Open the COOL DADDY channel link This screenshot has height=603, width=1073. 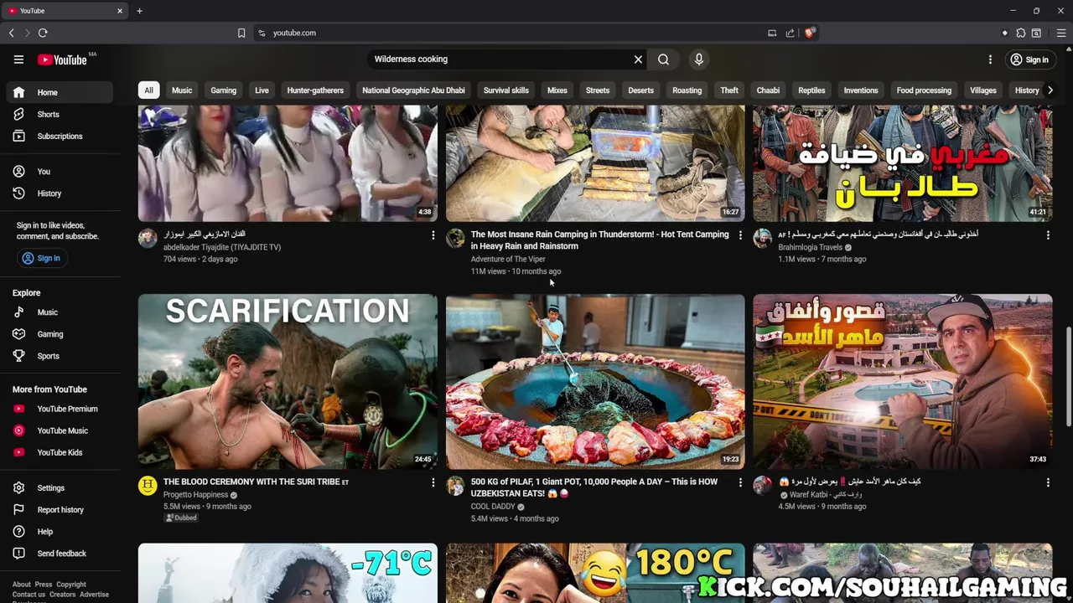(x=493, y=507)
